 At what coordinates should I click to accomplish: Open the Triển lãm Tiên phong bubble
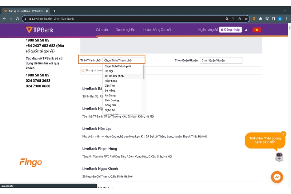click(265, 140)
